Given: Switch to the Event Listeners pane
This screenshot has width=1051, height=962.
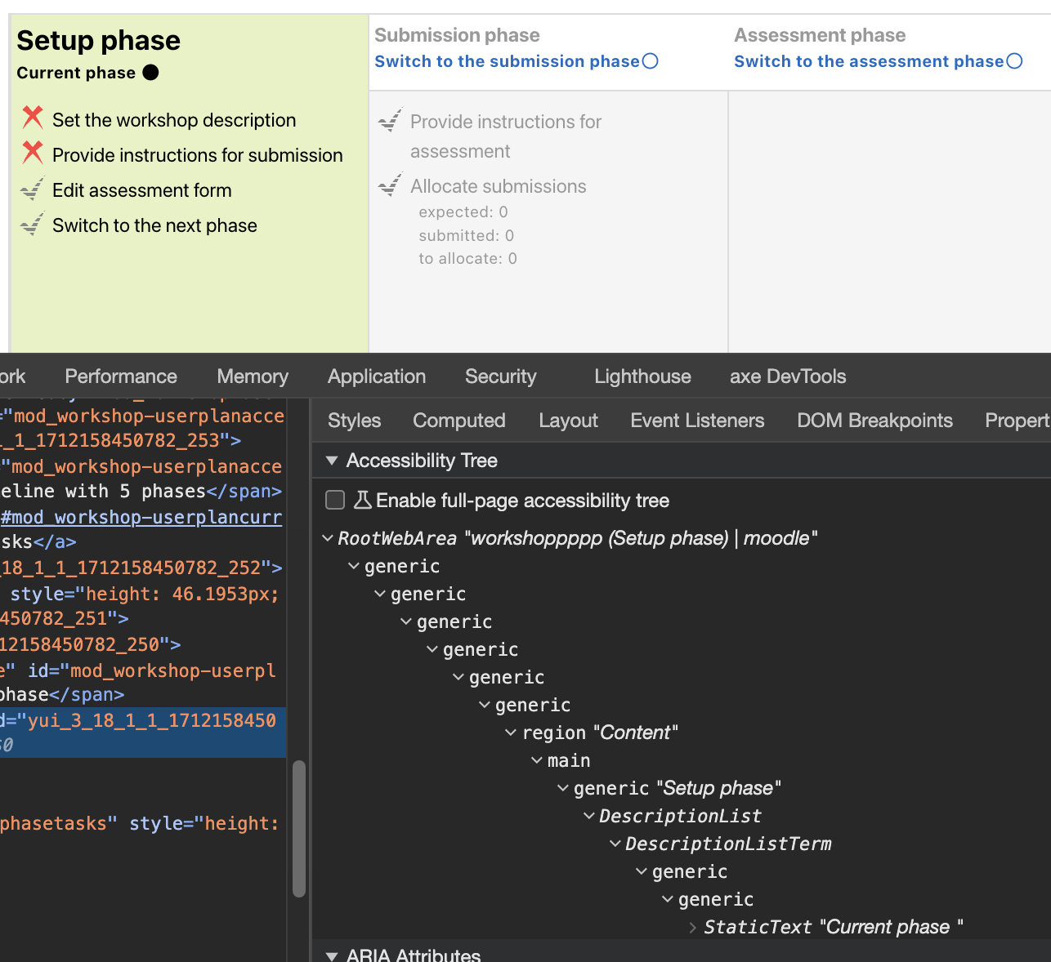Looking at the screenshot, I should 697,421.
